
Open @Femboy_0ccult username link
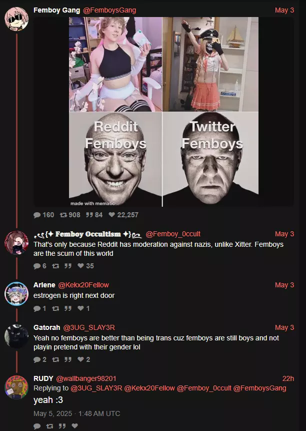173,234
